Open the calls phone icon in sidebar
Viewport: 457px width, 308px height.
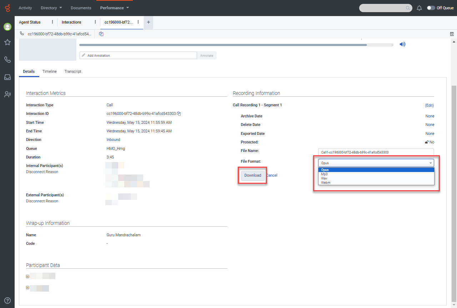[7, 60]
